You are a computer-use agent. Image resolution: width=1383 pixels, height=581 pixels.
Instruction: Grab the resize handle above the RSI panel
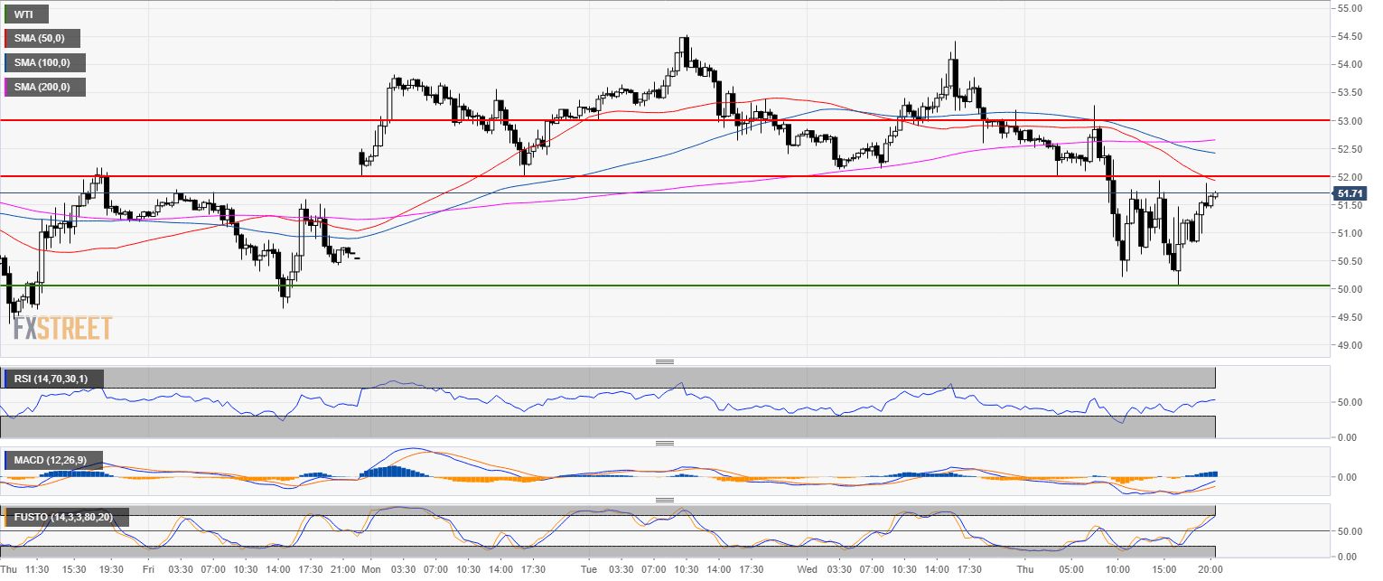[665, 361]
